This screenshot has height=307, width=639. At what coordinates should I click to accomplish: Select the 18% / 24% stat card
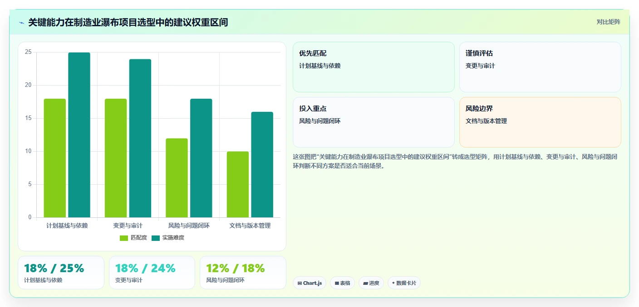pyautogui.click(x=152, y=273)
